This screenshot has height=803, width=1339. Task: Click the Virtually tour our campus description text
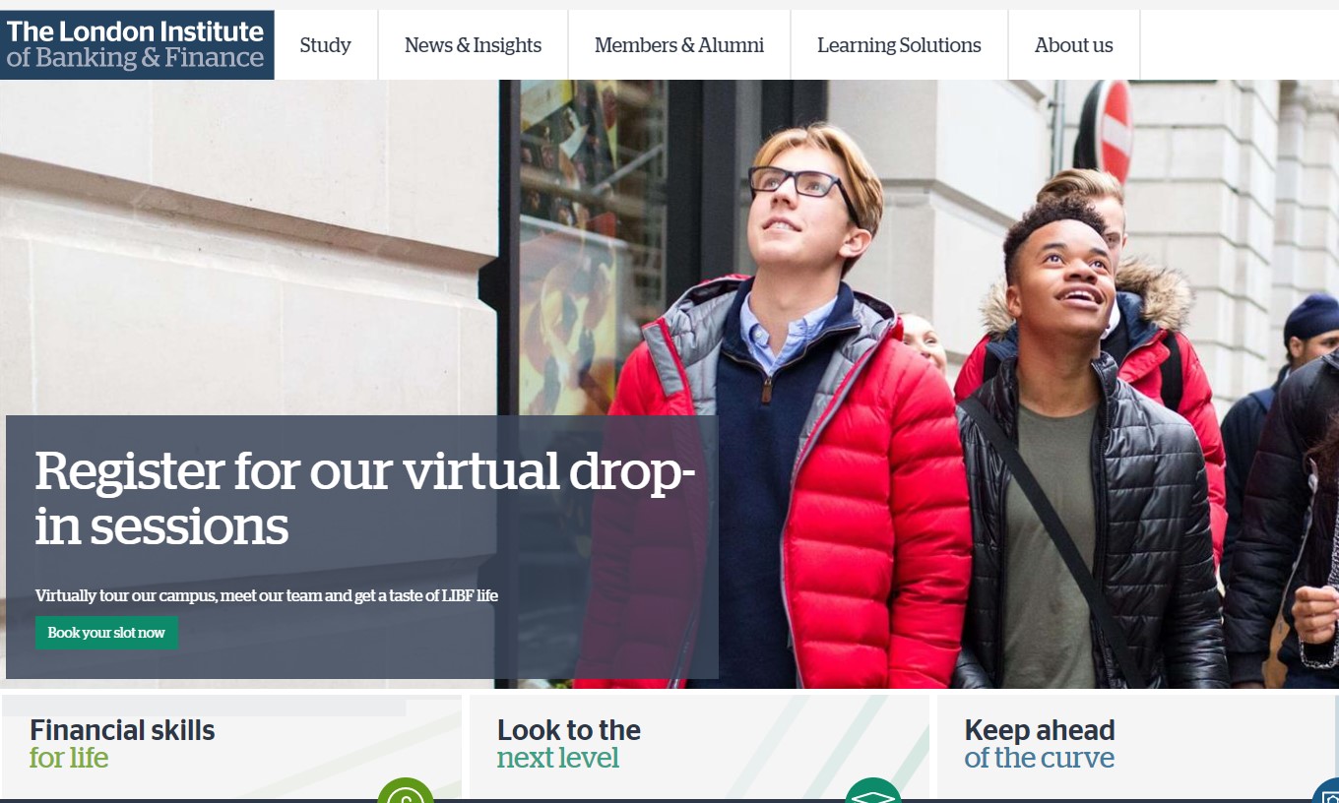(x=267, y=595)
